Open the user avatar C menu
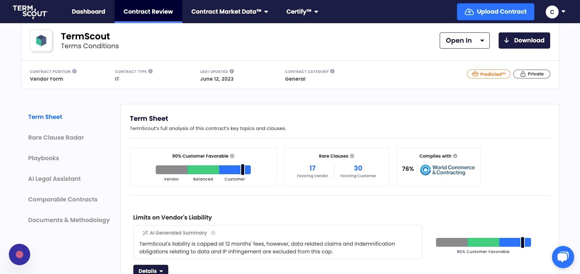 click(552, 12)
